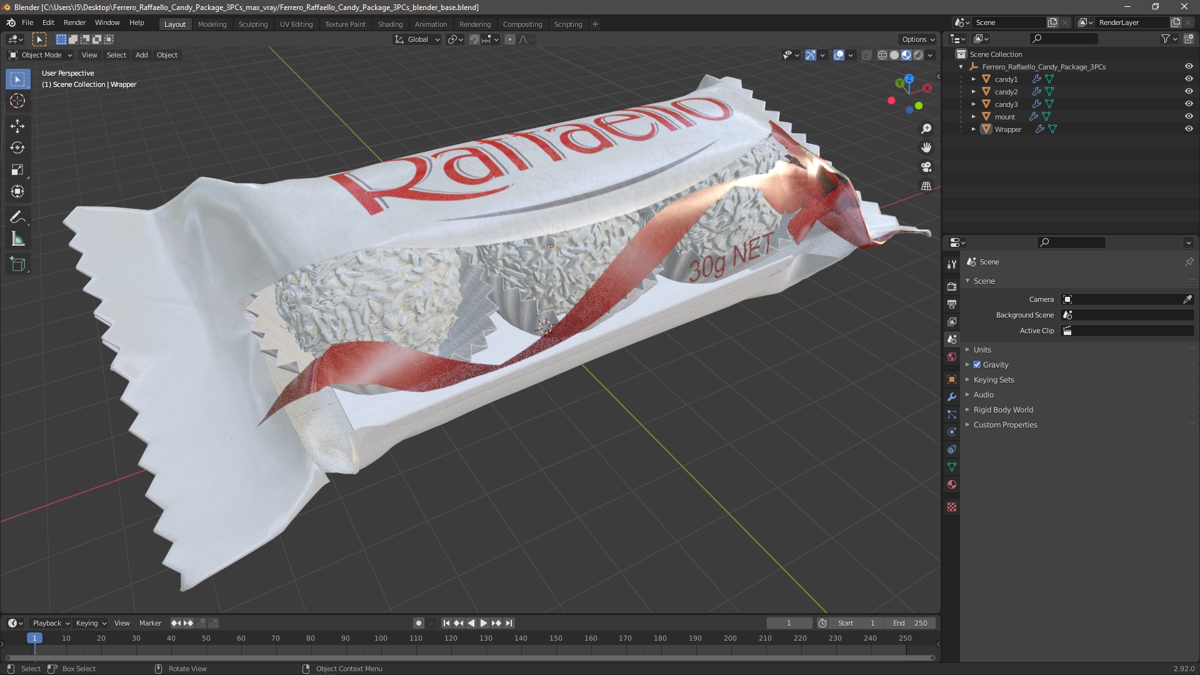Screen dimensions: 1200x675
Task: Open the Render menu
Action: tap(74, 22)
